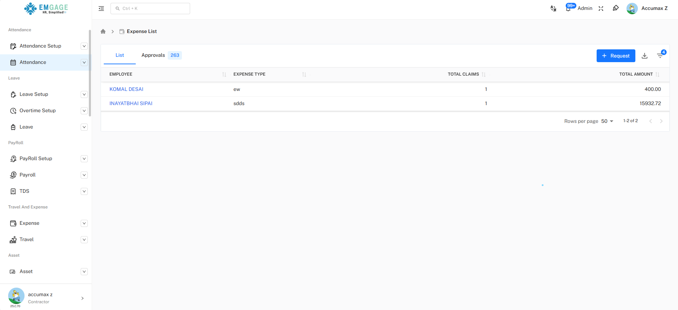Click the sdds expense type cell

pos(239,103)
